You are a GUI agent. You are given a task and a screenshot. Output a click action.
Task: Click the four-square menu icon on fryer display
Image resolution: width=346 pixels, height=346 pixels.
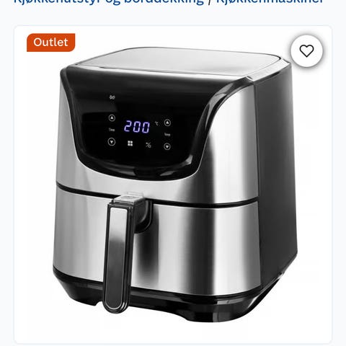click(x=130, y=143)
